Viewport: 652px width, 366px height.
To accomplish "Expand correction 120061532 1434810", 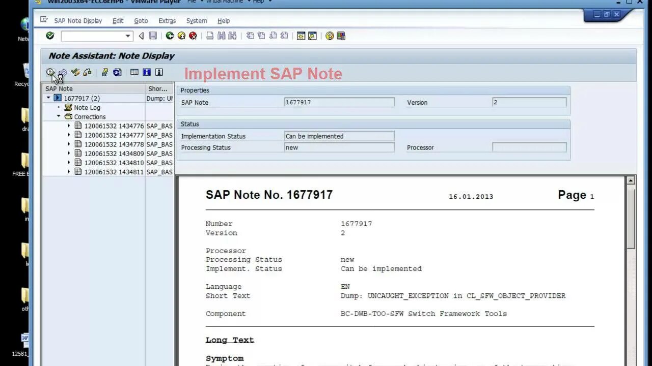I will 69,163.
